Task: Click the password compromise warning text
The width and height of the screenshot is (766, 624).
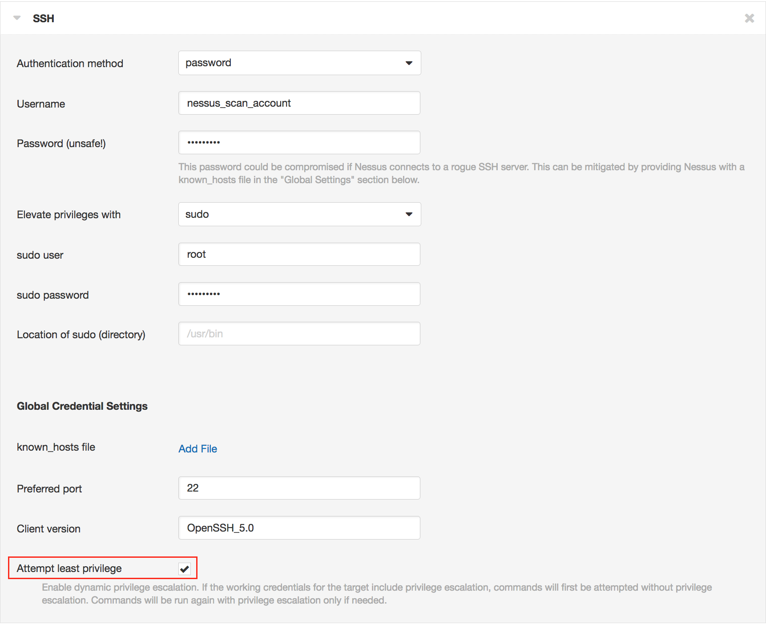Action: (461, 173)
